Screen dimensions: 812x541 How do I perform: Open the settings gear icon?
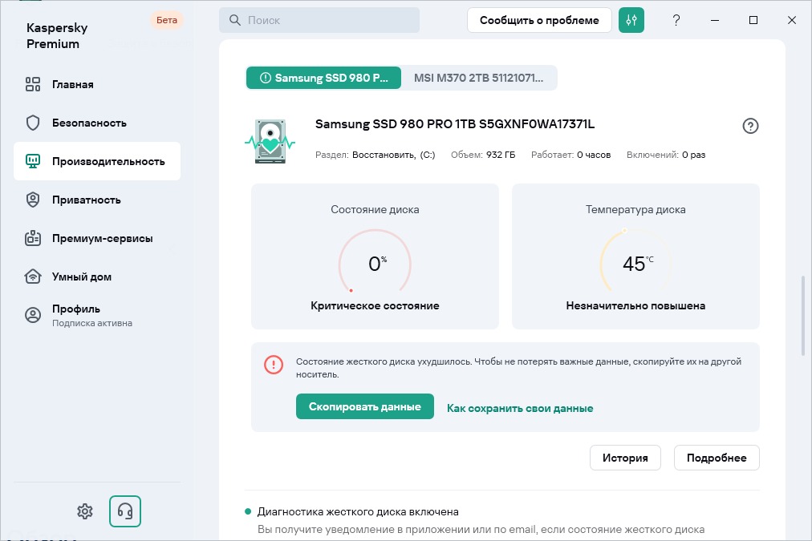pyautogui.click(x=85, y=511)
